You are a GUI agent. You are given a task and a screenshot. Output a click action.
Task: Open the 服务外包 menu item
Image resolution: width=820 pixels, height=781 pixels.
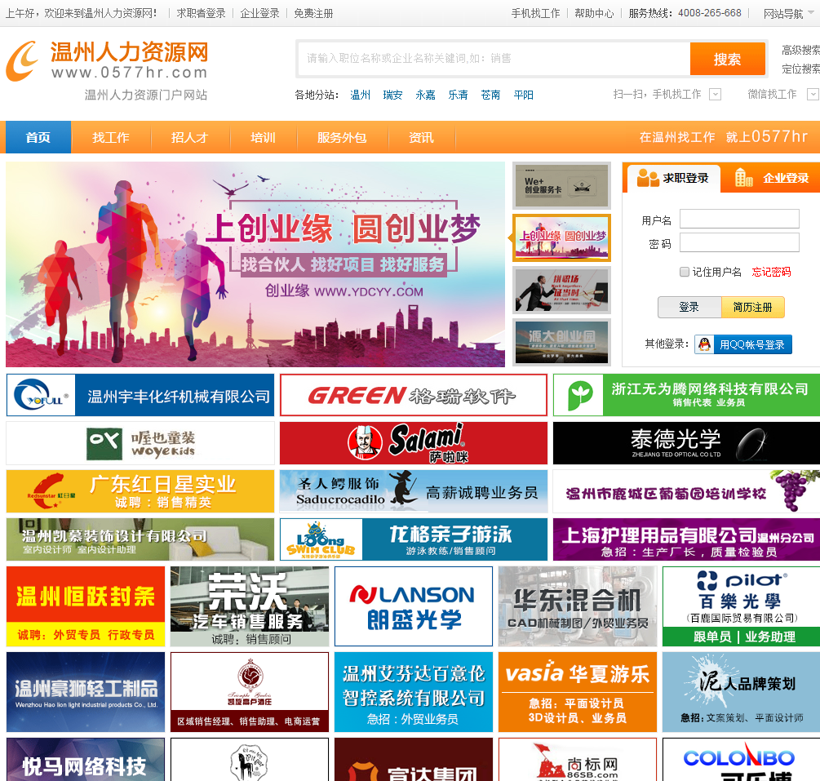342,138
